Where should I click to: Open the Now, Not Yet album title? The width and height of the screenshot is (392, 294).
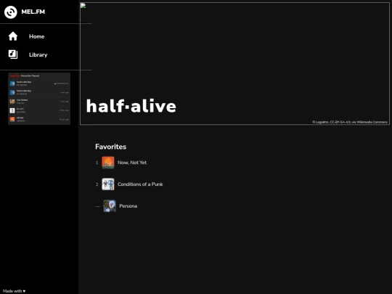(x=132, y=163)
